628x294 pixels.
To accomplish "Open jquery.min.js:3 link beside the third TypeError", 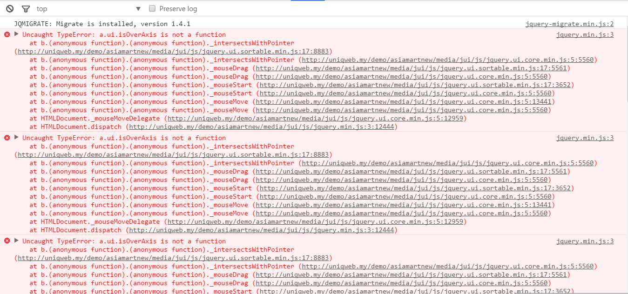I will 585,241.
